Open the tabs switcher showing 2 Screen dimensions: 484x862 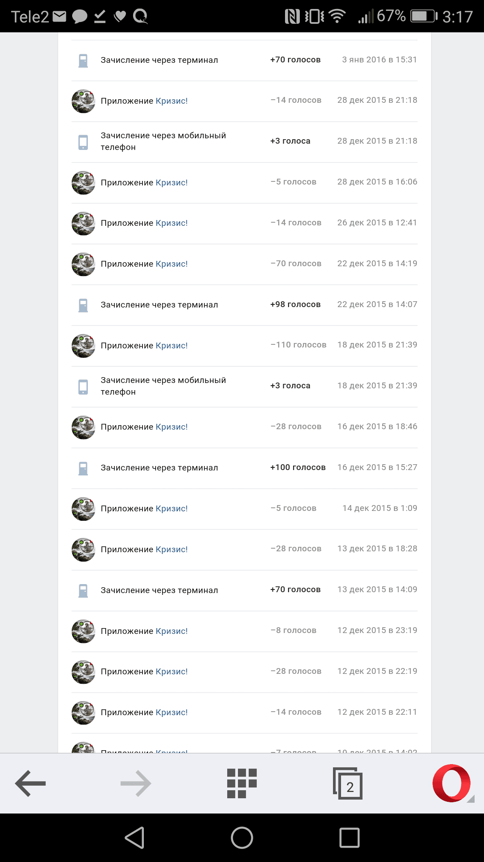[348, 784]
